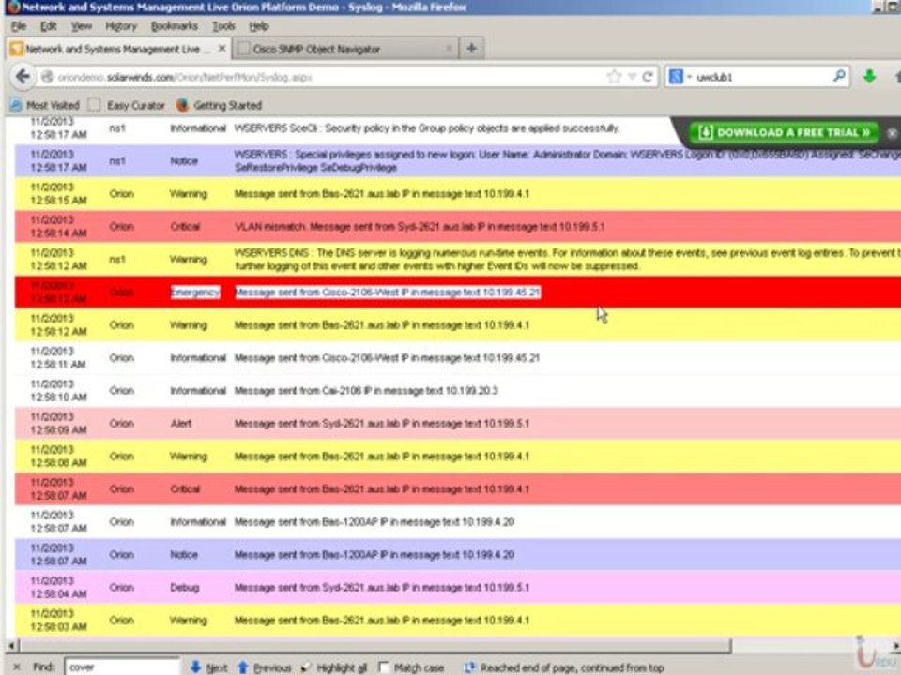Click the horizontal scrollbar thumb
The image size is (901, 675).
pos(376,646)
